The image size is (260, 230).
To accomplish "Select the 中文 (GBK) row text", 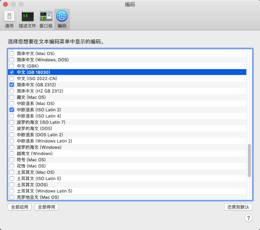I will click(x=28, y=66).
